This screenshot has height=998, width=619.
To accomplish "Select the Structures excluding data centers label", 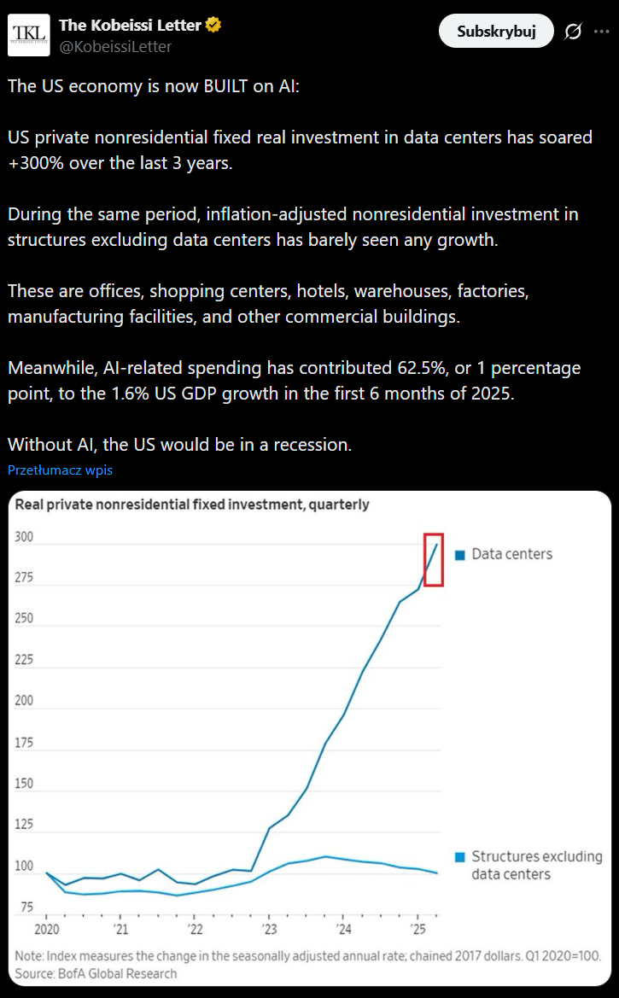I will click(x=536, y=865).
